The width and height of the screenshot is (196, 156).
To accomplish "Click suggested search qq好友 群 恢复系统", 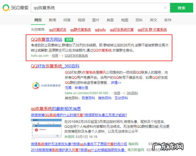I will pyautogui.click(x=152, y=30).
